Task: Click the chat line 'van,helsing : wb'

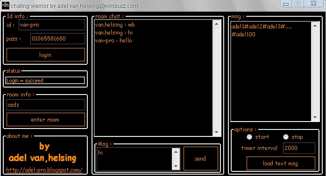Action: [115, 25]
